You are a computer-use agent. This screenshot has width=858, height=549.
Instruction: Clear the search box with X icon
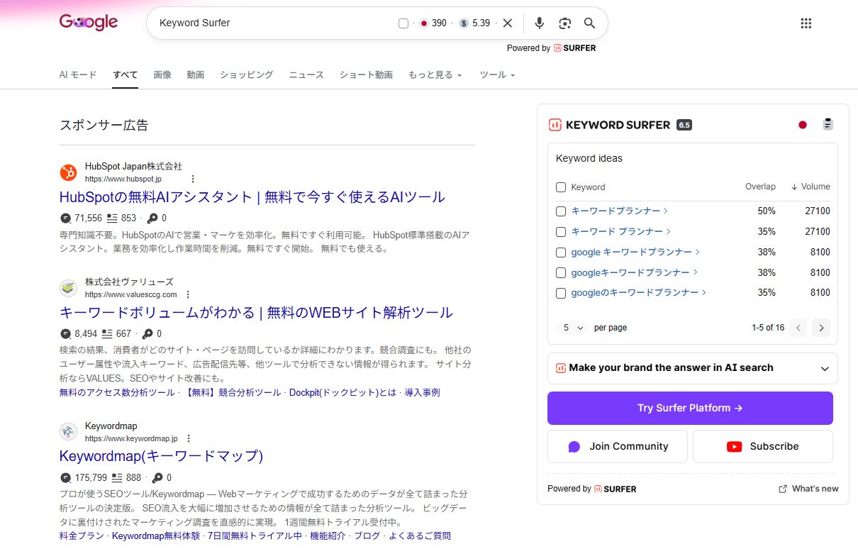pos(508,23)
